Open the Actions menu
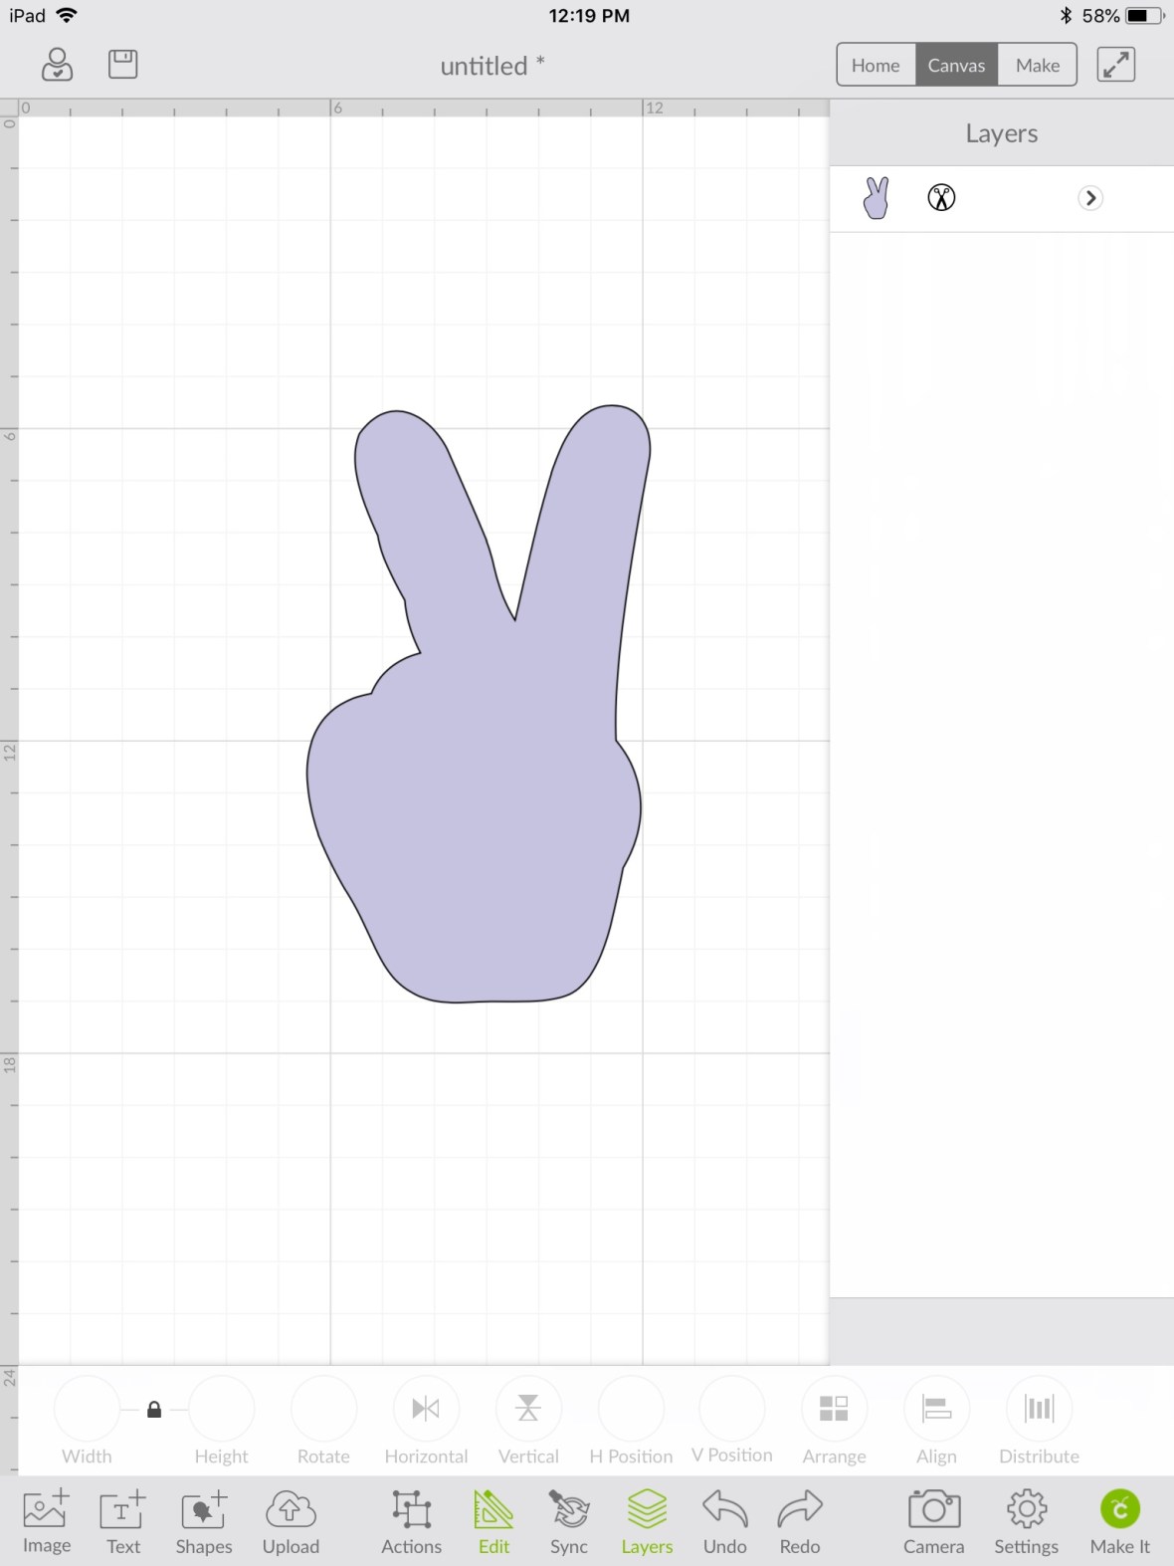The width and height of the screenshot is (1174, 1566). (411, 1519)
